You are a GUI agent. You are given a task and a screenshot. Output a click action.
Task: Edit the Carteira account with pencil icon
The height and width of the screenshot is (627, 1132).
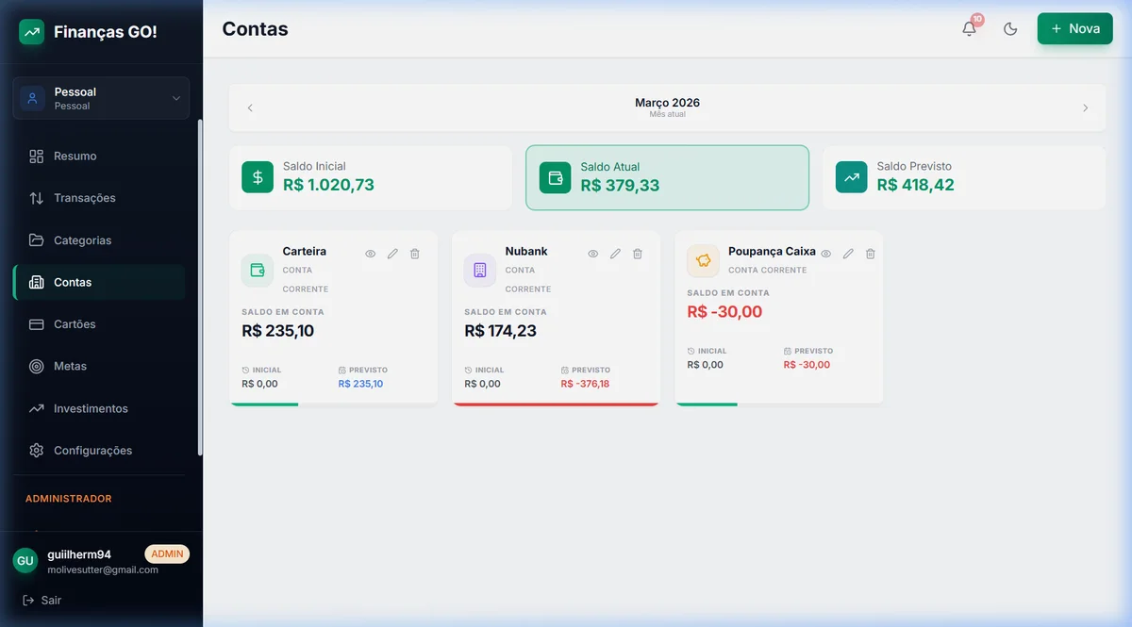(x=392, y=254)
